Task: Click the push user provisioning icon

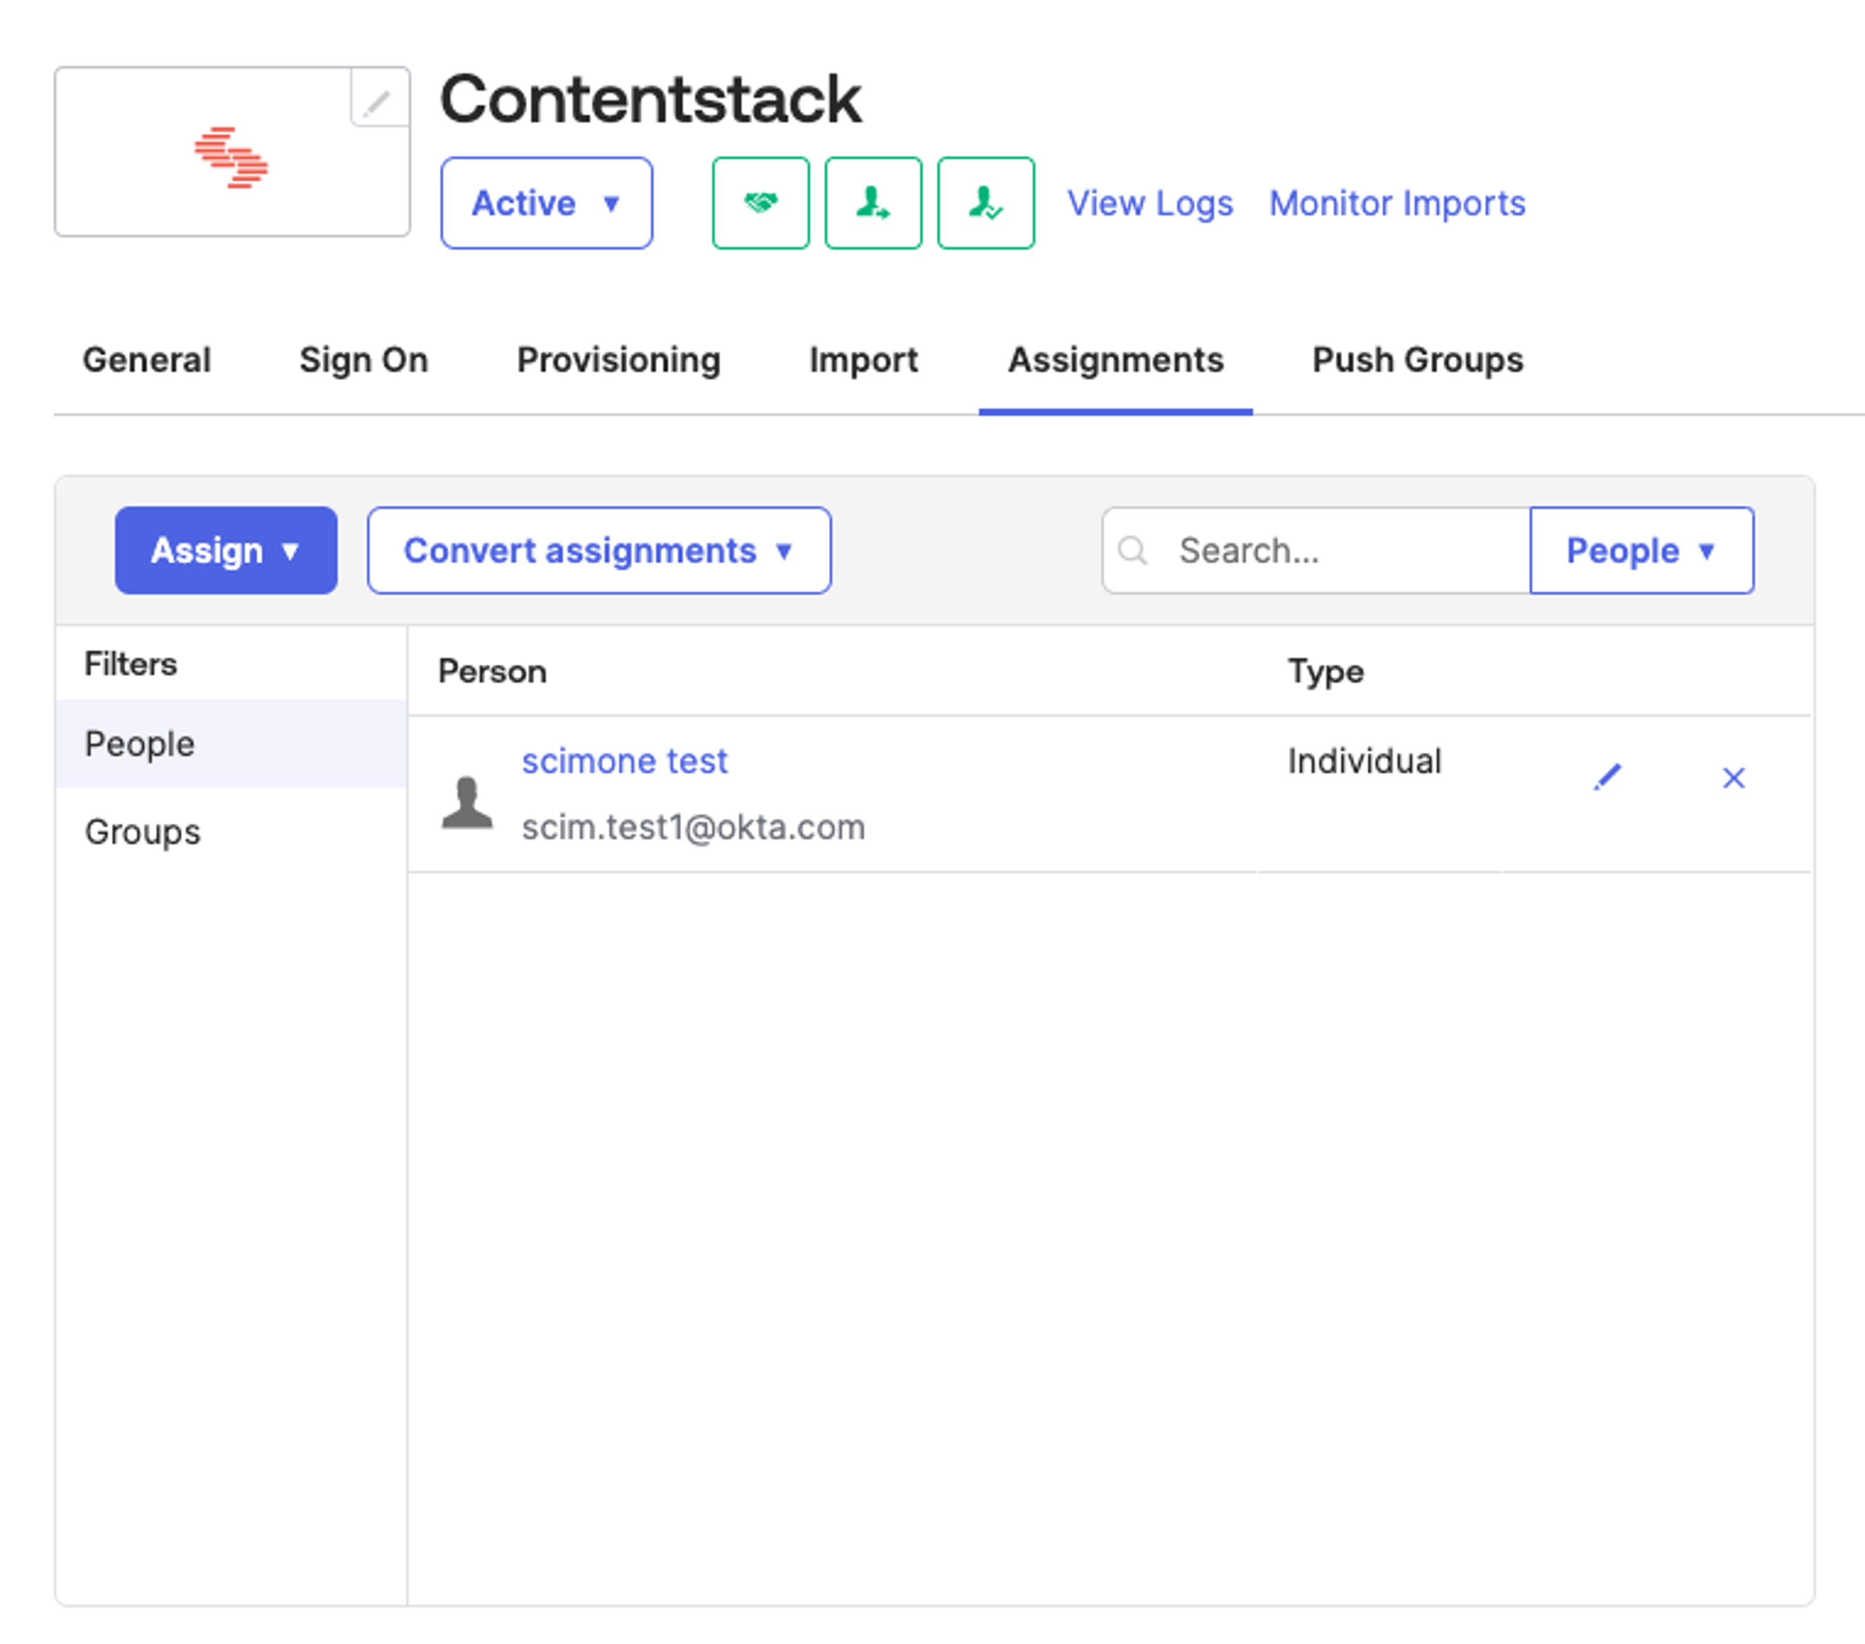Action: pos(873,202)
